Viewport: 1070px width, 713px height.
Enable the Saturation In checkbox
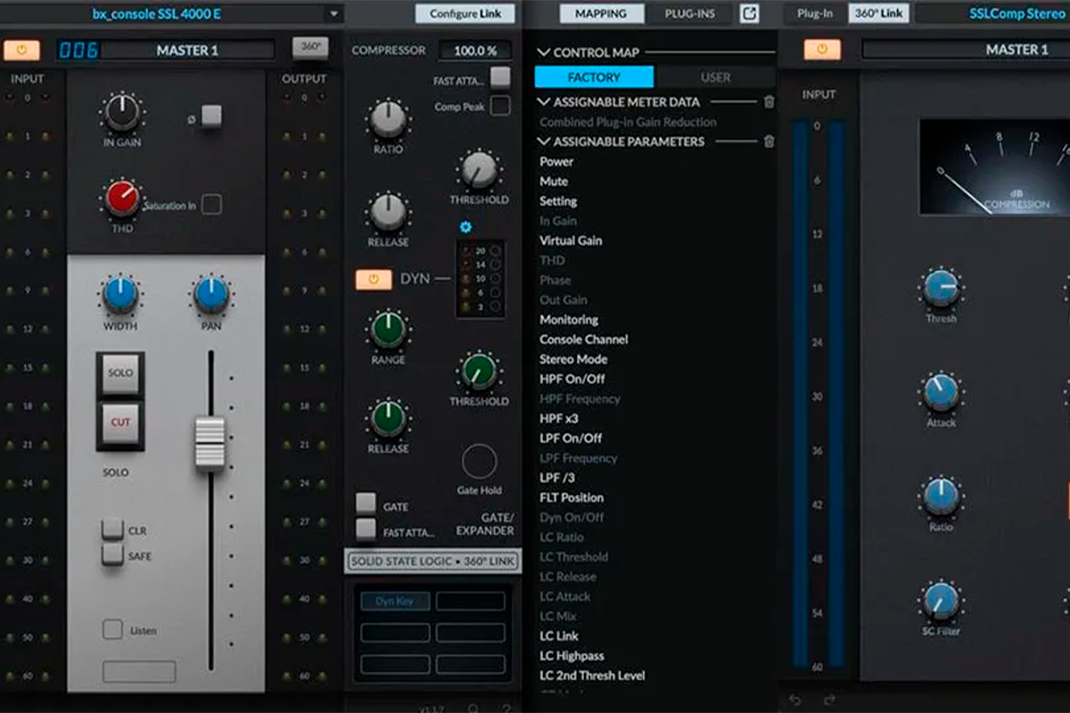click(x=211, y=205)
